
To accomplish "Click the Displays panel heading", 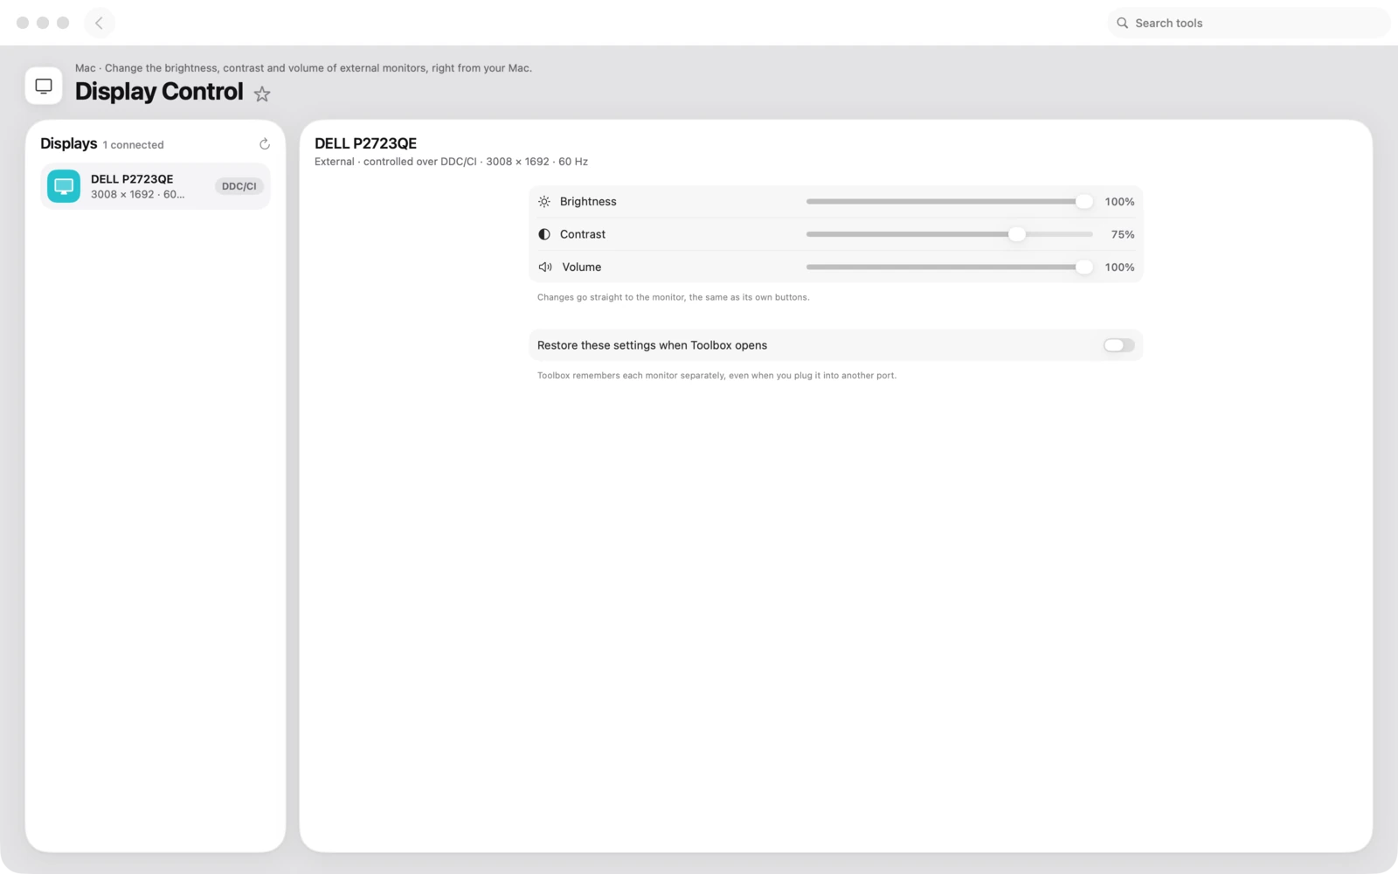I will (69, 143).
